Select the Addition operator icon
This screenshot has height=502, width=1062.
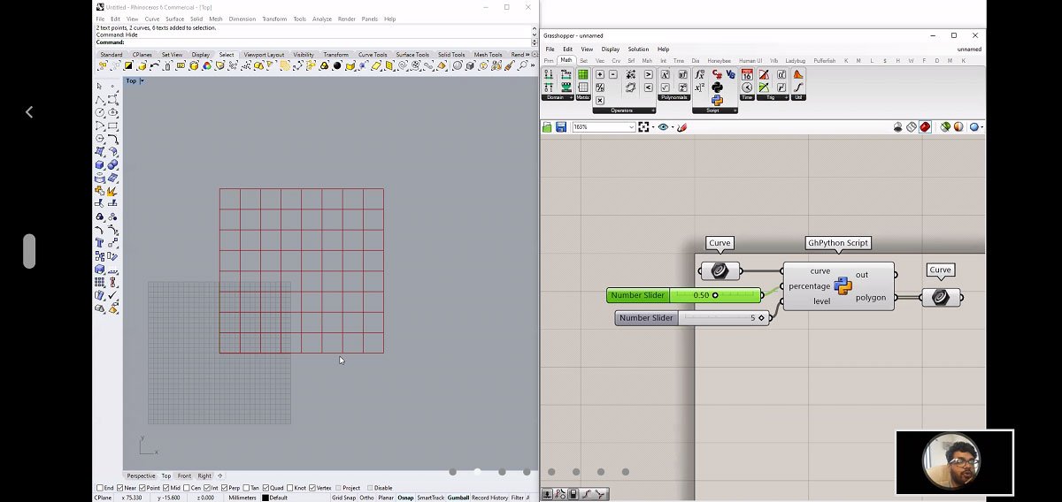click(x=600, y=75)
